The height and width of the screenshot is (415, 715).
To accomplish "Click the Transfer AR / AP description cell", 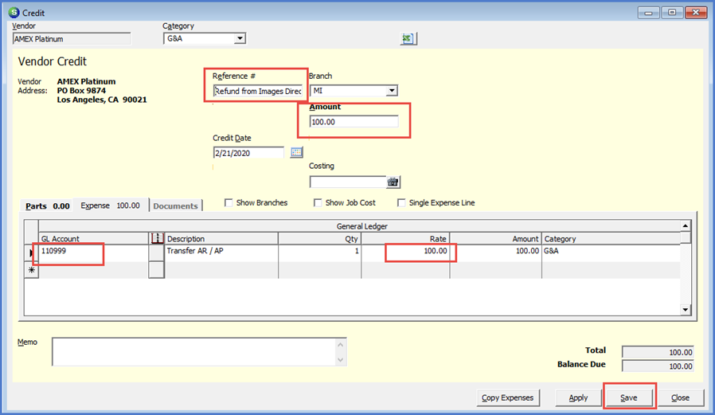I will (x=221, y=253).
